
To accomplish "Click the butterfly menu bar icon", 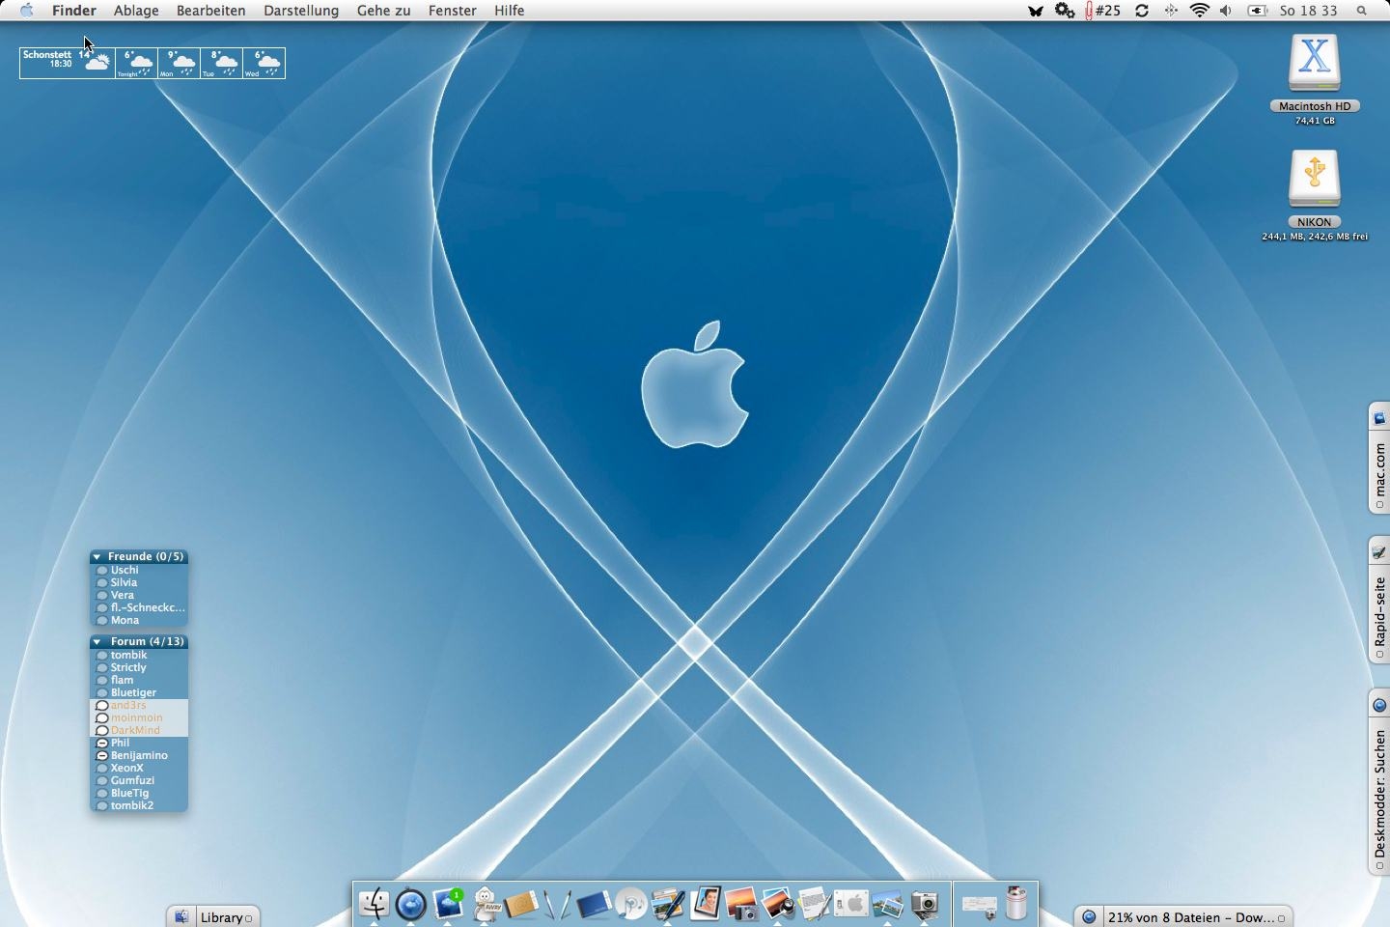I will point(1036,11).
